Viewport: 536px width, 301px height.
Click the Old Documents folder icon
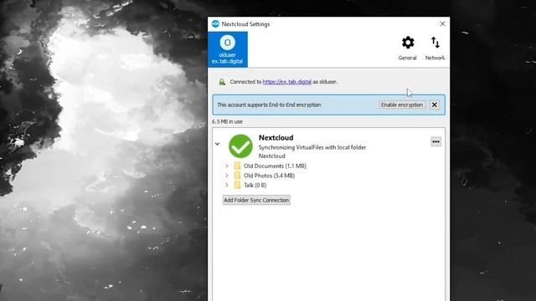click(237, 166)
